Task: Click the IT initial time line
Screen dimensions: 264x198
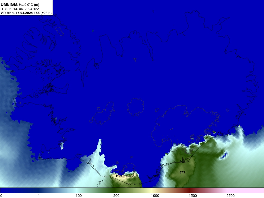Action: click(20, 9)
